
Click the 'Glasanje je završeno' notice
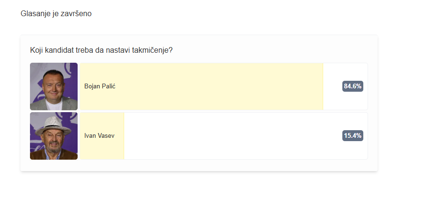[x=56, y=13]
